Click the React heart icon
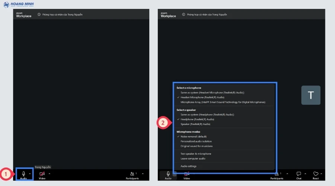The image size is (335, 186). click(316, 174)
